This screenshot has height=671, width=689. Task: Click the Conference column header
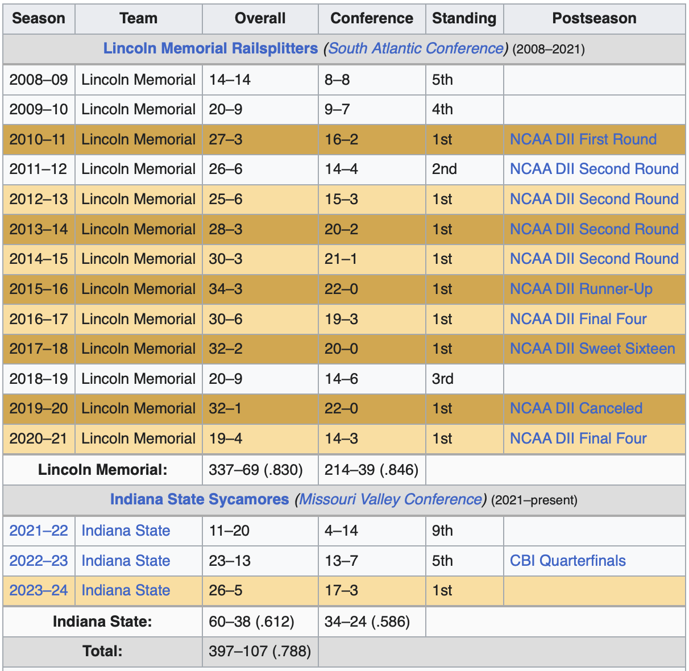coord(372,18)
